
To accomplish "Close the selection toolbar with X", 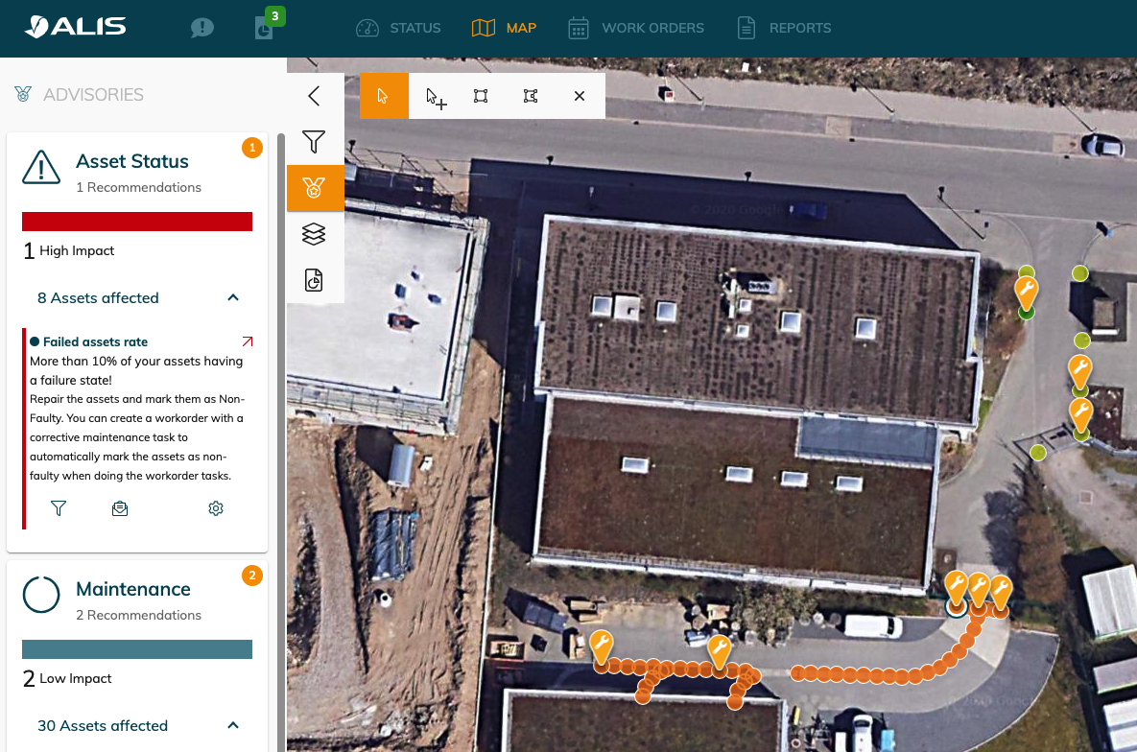I will (580, 96).
